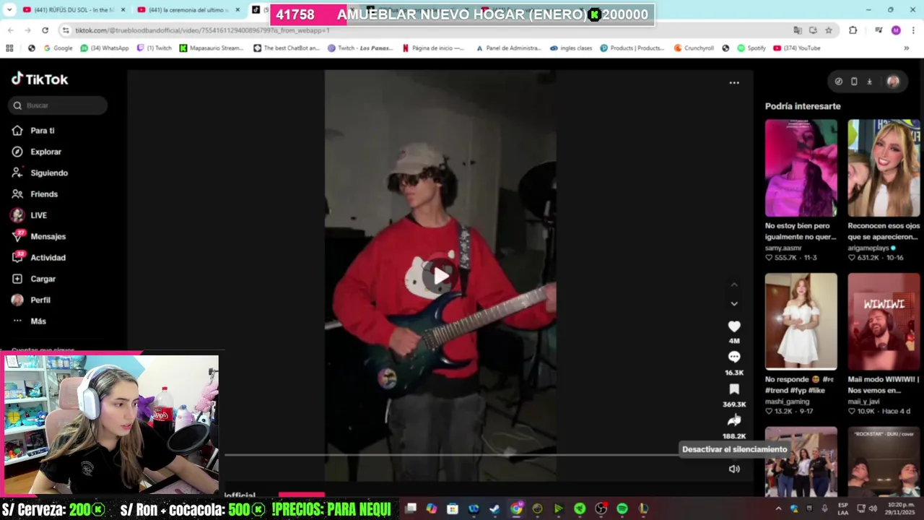Open YouTube bookmark
The width and height of the screenshot is (924, 520).
click(x=796, y=48)
